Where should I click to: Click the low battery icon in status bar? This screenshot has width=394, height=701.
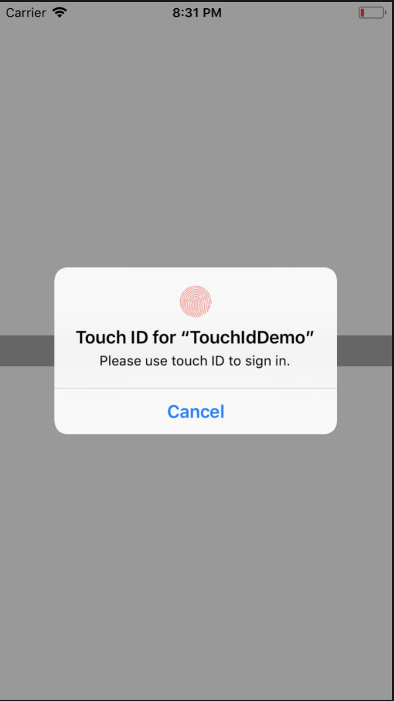point(372,12)
